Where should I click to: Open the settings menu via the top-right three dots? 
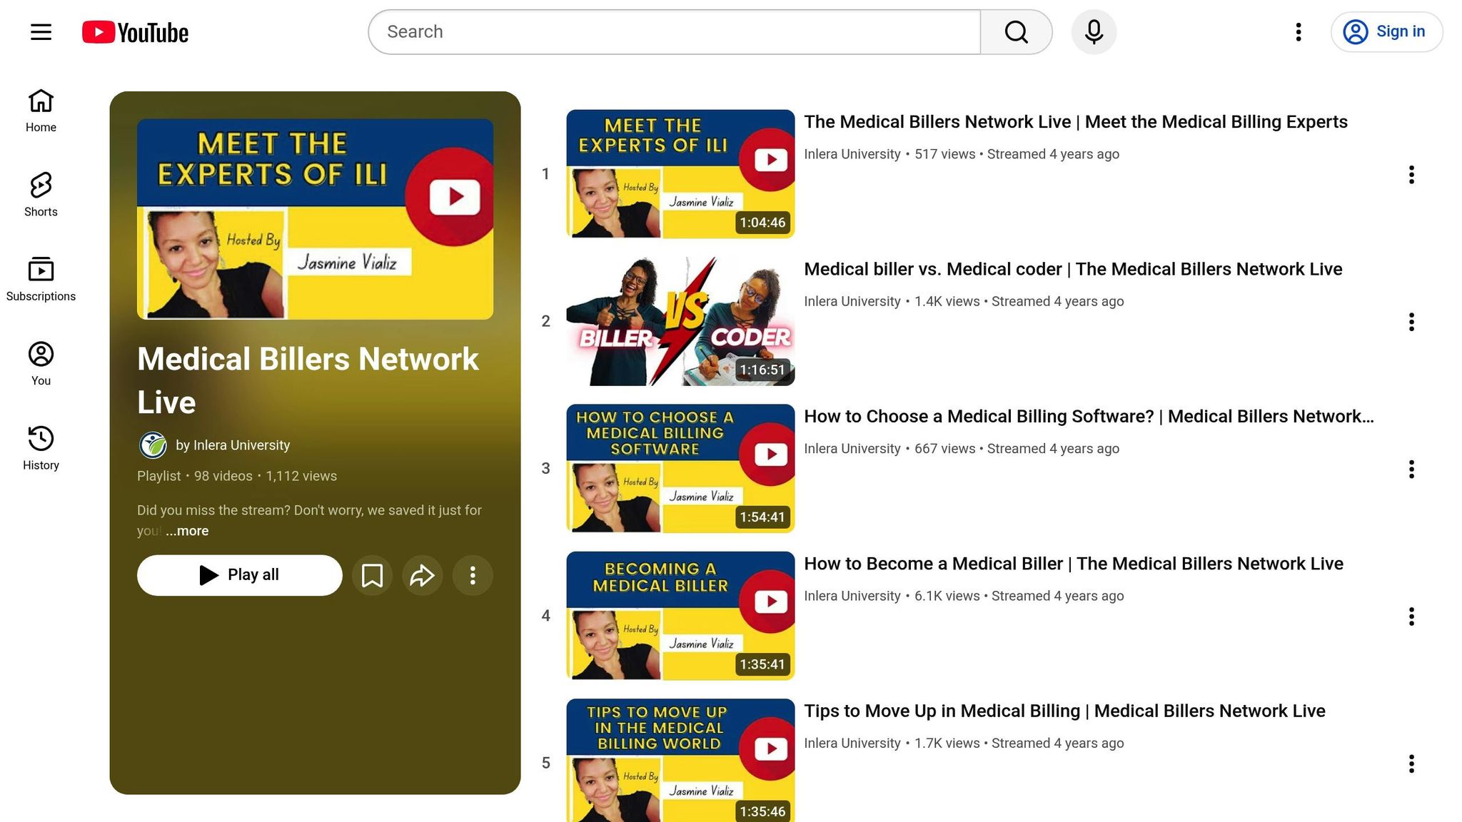pos(1298,31)
